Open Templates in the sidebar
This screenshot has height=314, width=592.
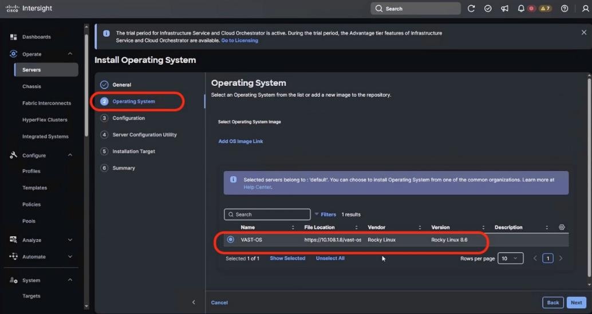click(35, 188)
